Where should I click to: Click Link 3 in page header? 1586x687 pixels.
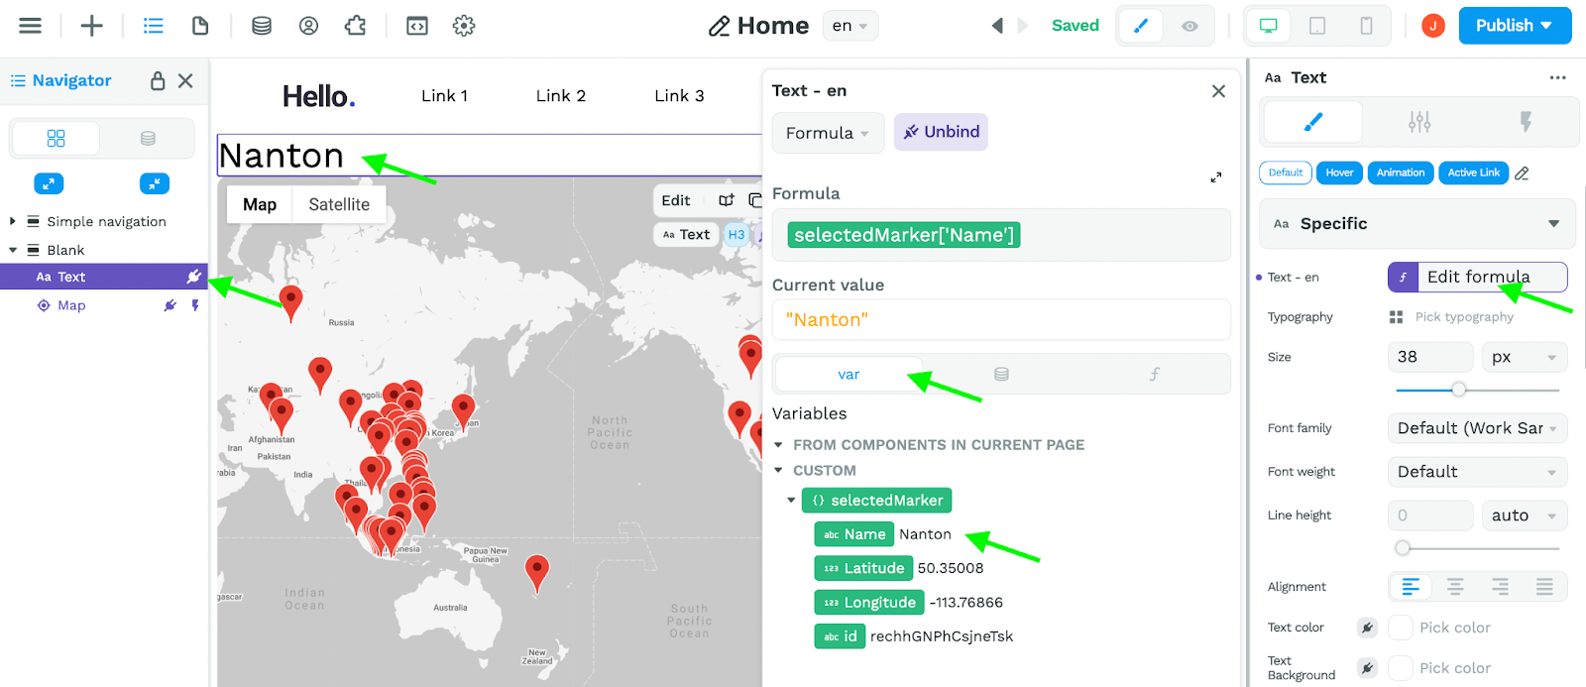coord(679,95)
